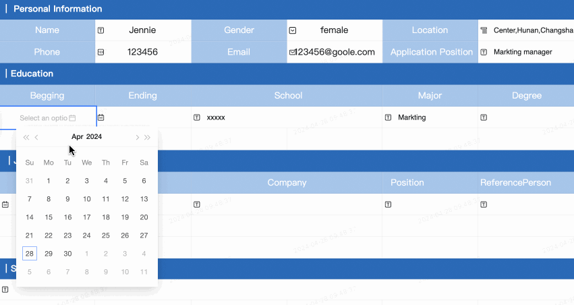The image size is (574, 305).
Task: Click the calendar icon in the Begging date input
Action: (x=72, y=118)
